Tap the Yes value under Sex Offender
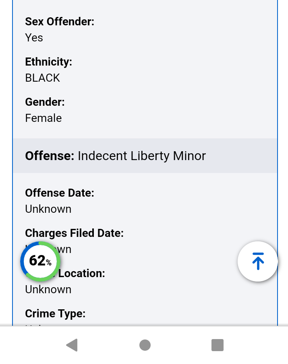The height and width of the screenshot is (364, 288). (x=34, y=37)
